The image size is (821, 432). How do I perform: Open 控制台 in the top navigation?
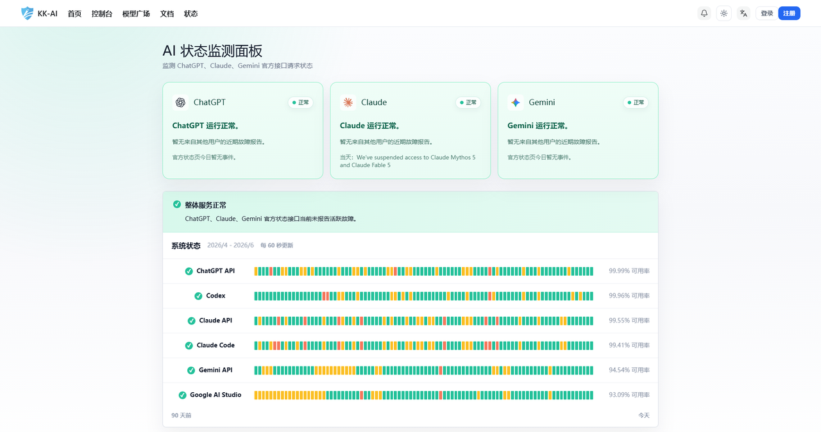(x=102, y=13)
